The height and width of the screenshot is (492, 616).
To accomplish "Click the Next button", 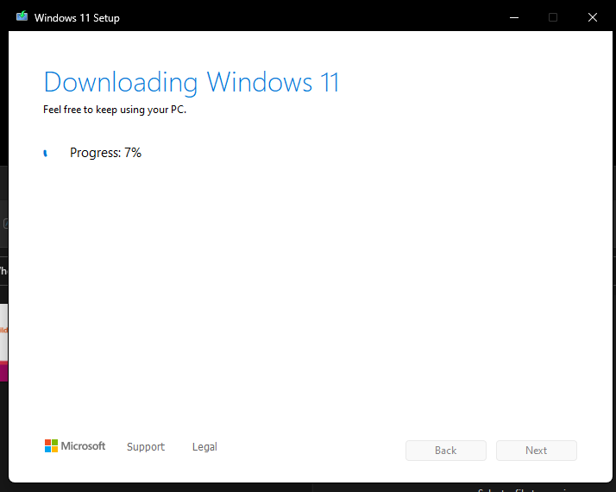I will (x=537, y=451).
